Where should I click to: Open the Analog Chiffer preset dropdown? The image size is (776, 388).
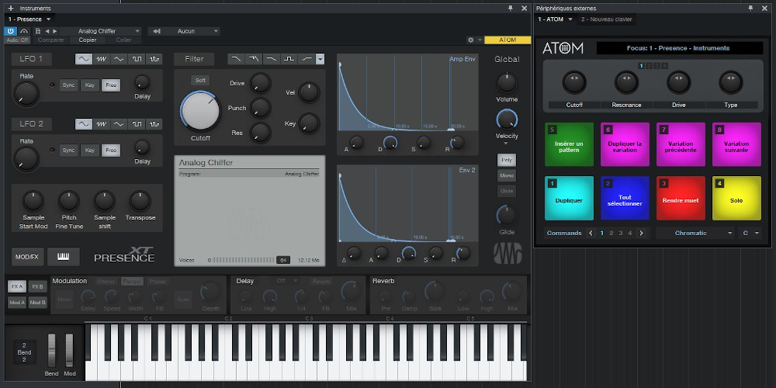[101, 31]
